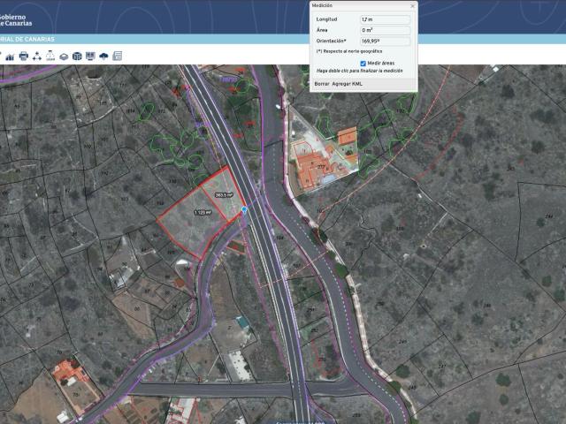Image resolution: width=566 pixels, height=424 pixels.
Task: Open the map layers stack icon
Action: [x=64, y=57]
